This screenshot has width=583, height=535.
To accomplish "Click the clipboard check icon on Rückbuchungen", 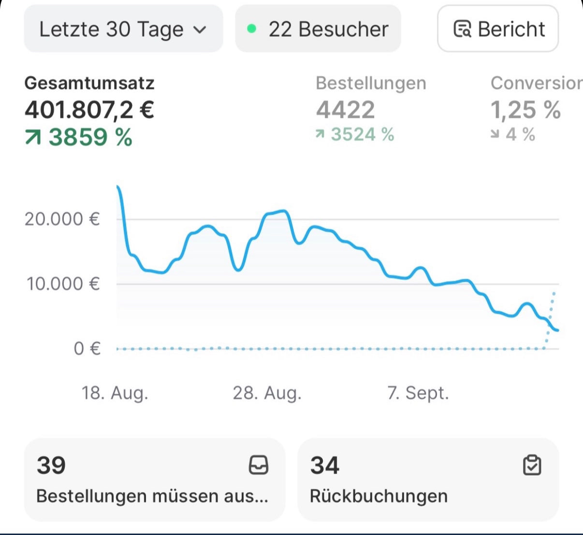I will (532, 465).
